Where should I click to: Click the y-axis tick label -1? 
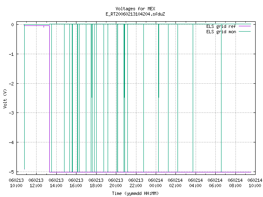click(x=12, y=54)
